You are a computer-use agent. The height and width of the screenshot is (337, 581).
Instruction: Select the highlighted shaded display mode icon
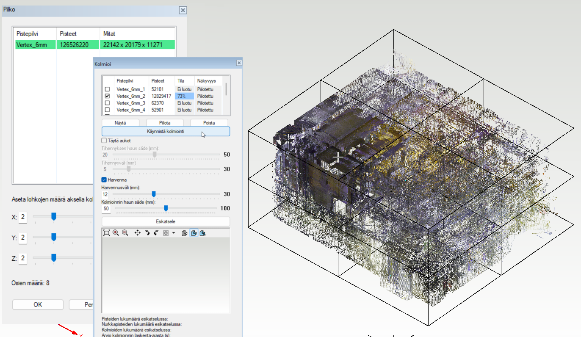point(194,233)
